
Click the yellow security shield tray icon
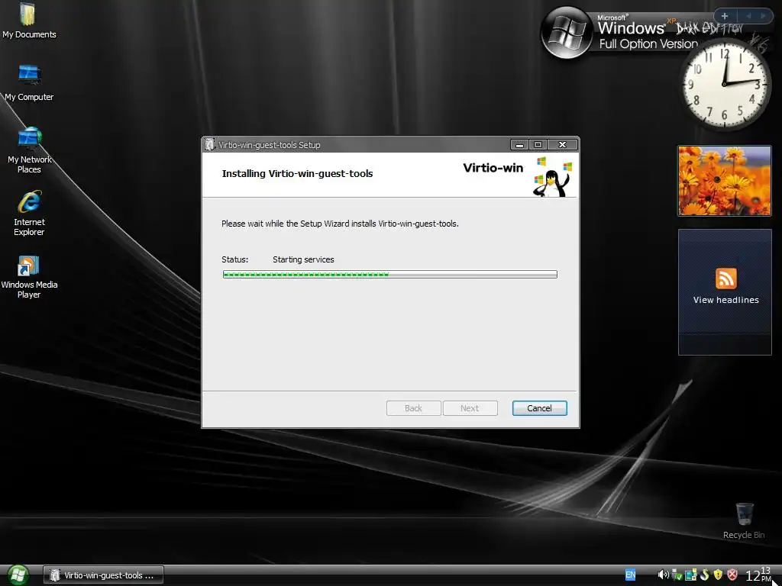click(718, 575)
